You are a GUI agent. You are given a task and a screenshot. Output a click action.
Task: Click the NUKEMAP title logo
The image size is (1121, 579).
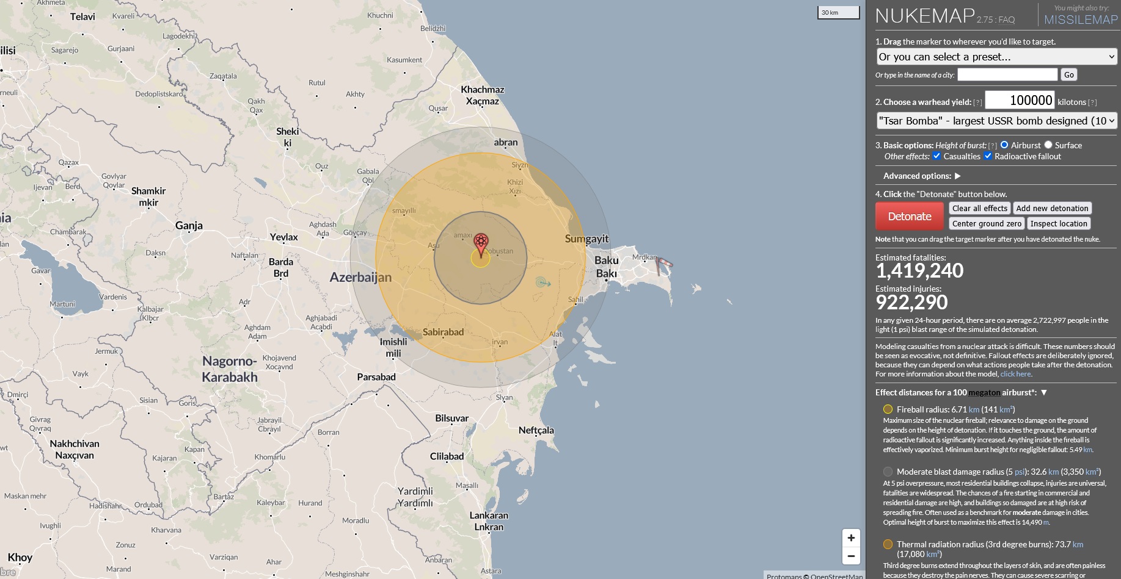[x=925, y=16]
